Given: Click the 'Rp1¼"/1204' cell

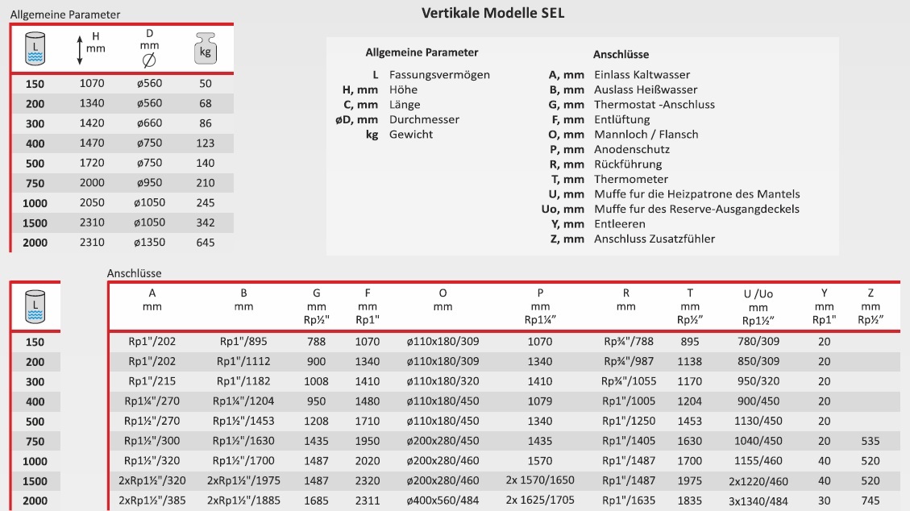Looking at the screenshot, I should tap(243, 401).
